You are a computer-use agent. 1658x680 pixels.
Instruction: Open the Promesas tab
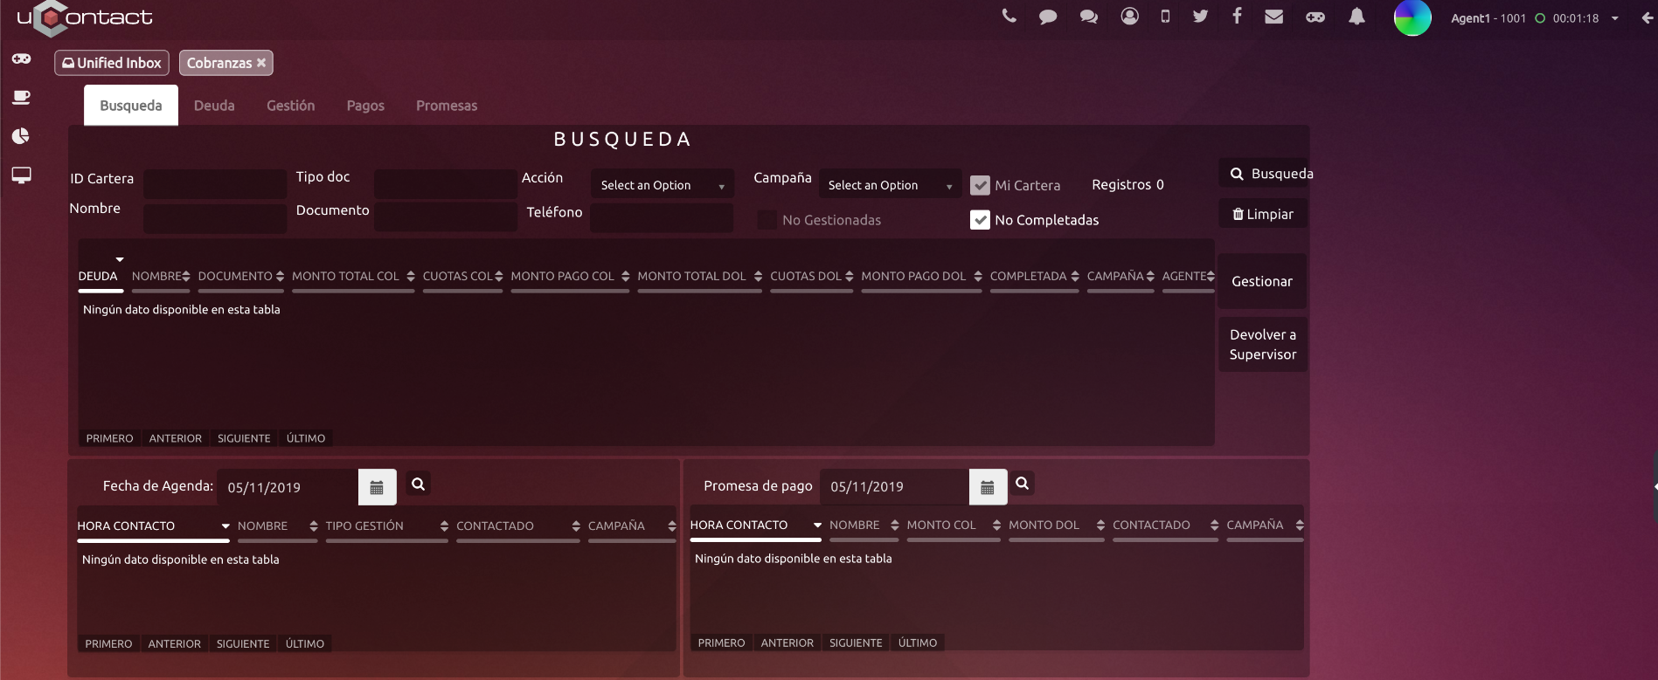pyautogui.click(x=446, y=106)
